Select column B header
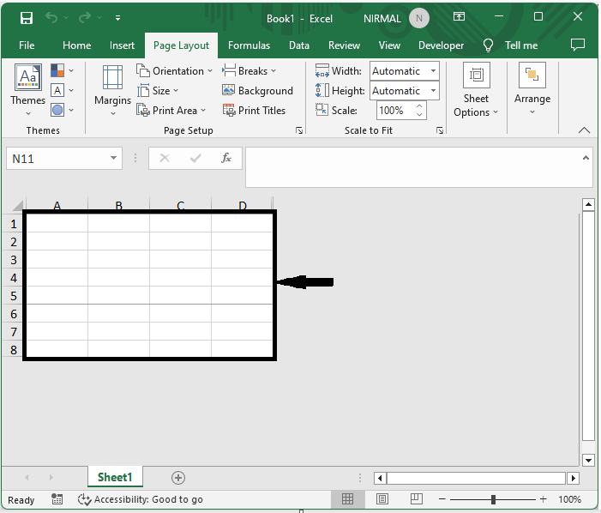601x513 pixels. [119, 205]
